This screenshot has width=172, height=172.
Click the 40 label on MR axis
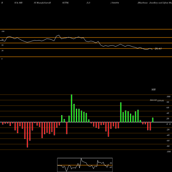[x=168, y=113]
